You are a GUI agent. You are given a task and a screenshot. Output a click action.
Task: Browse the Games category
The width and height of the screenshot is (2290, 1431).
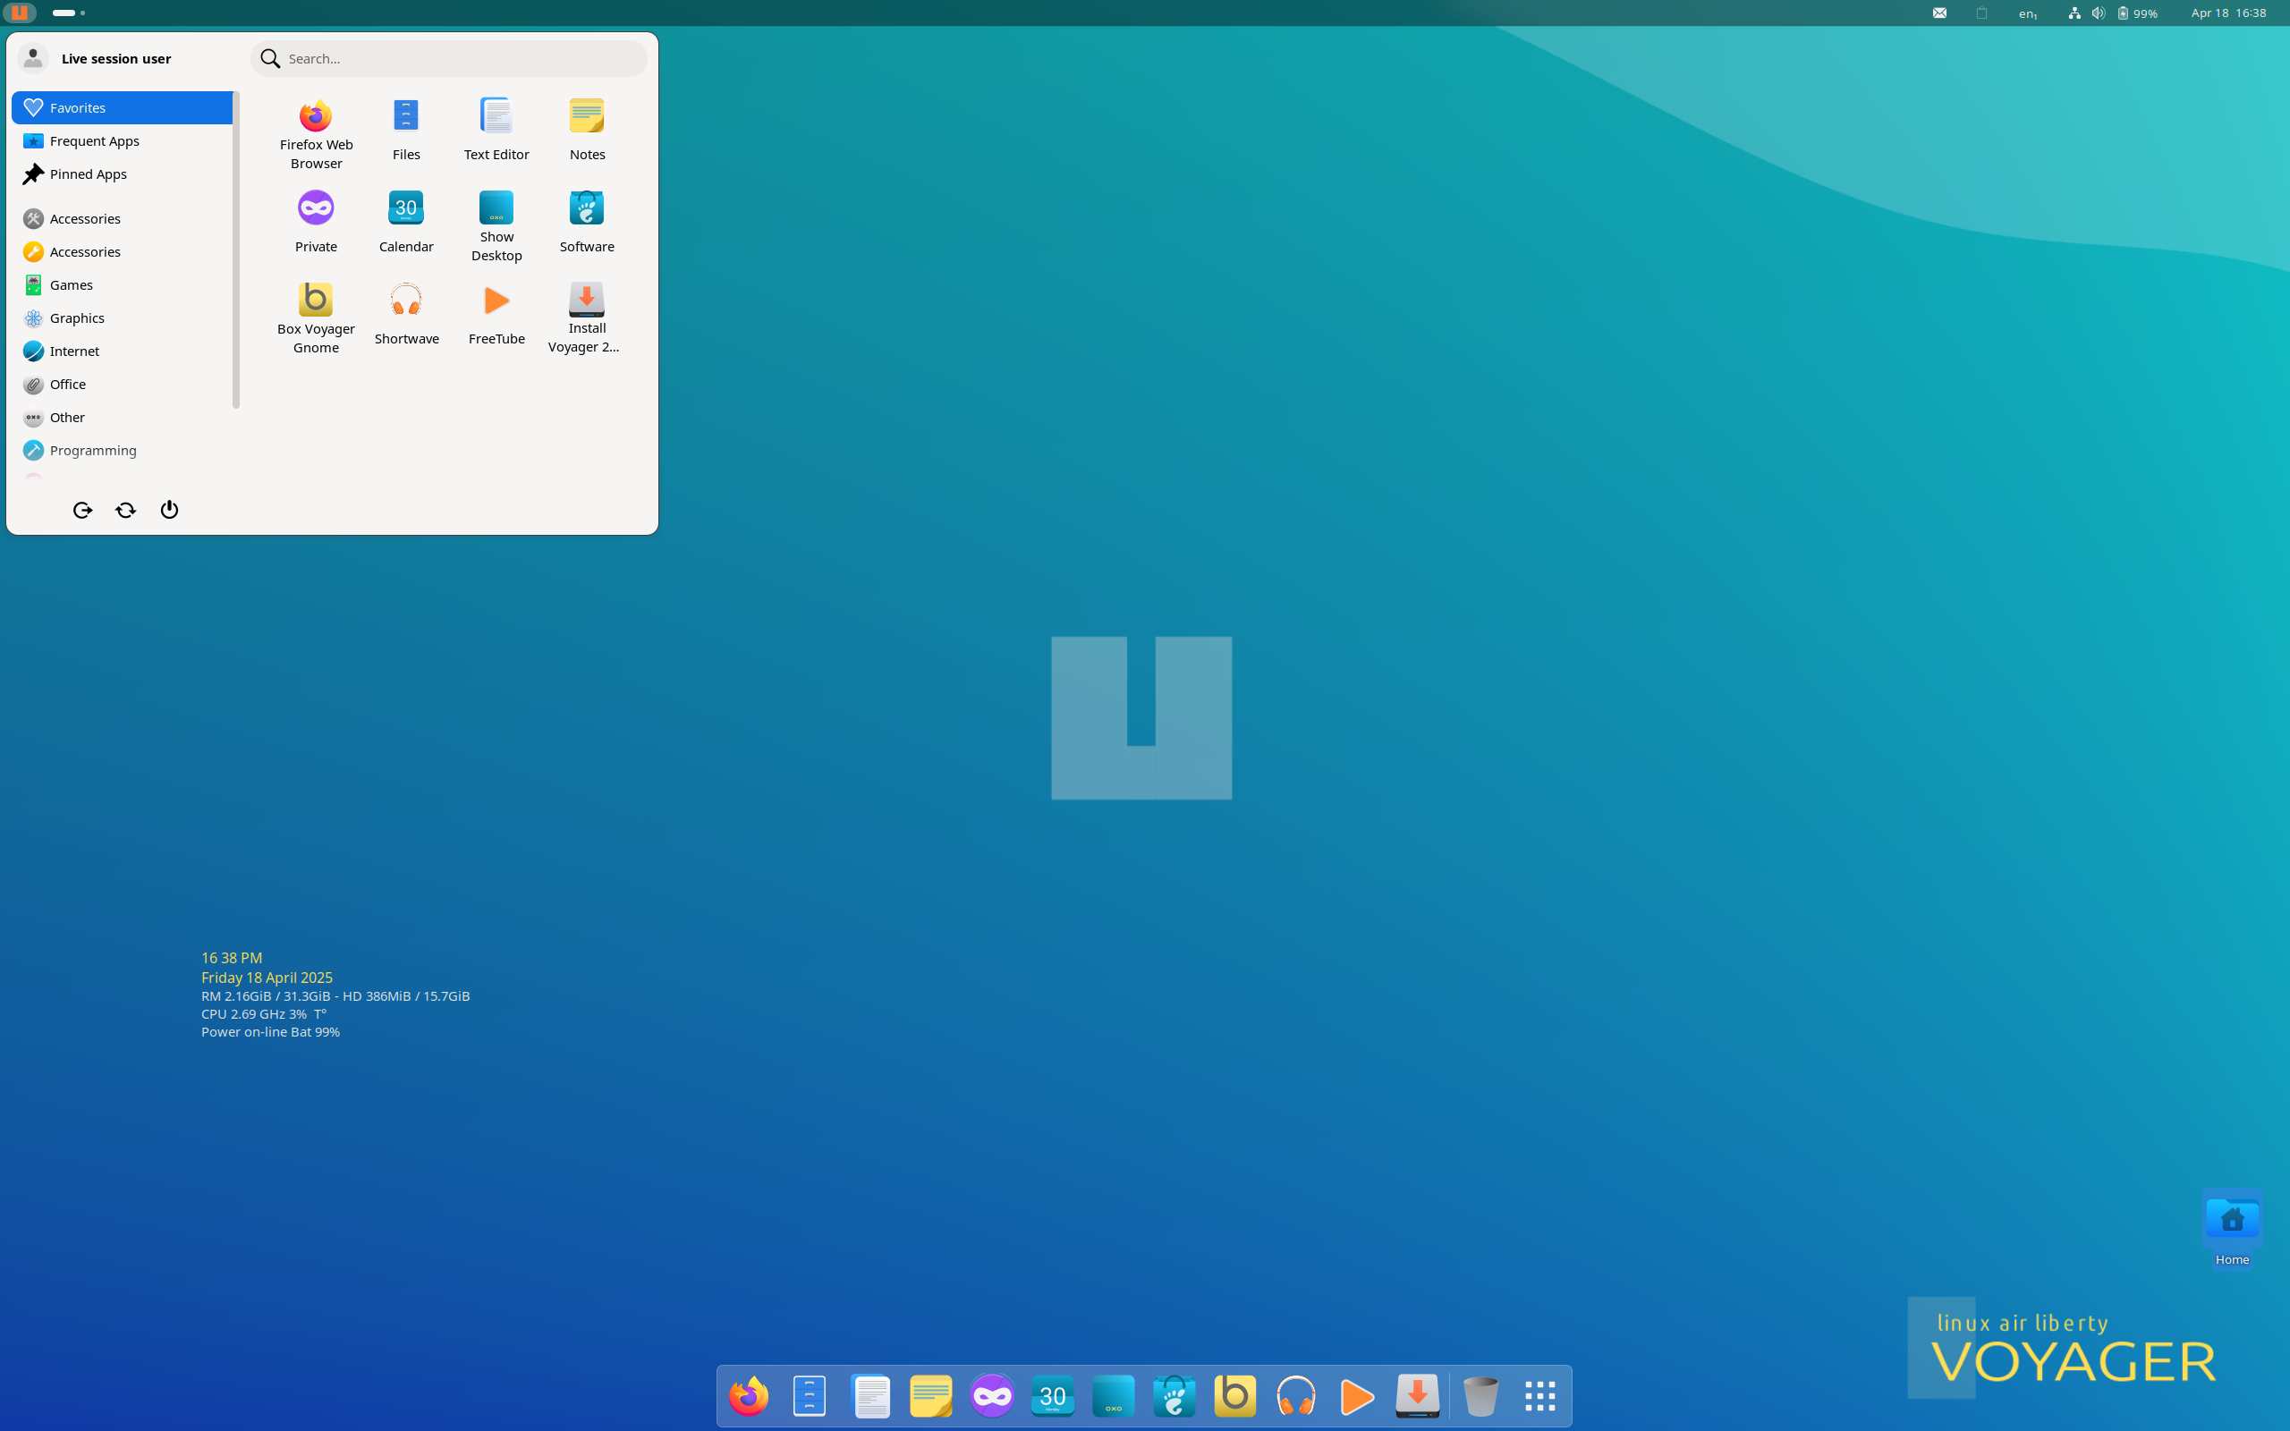coord(122,285)
